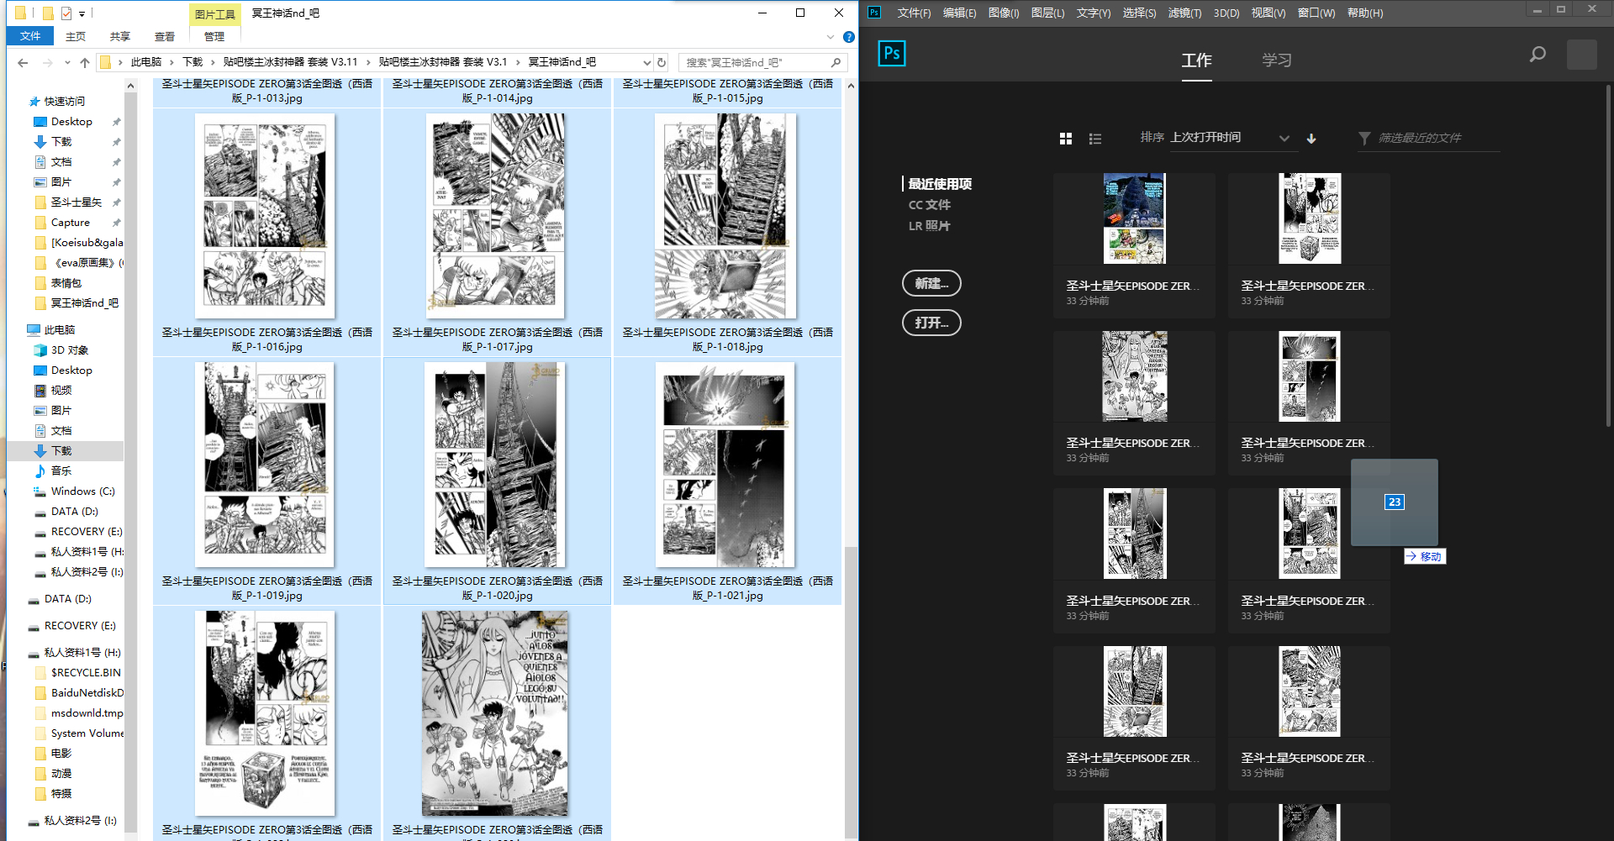Switch to the 主页 ribbon tab
Screen dimensions: 1614x841
pos(76,36)
